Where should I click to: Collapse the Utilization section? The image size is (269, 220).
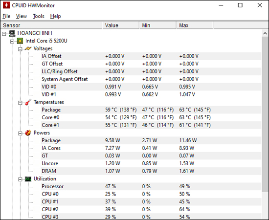(x=20, y=179)
